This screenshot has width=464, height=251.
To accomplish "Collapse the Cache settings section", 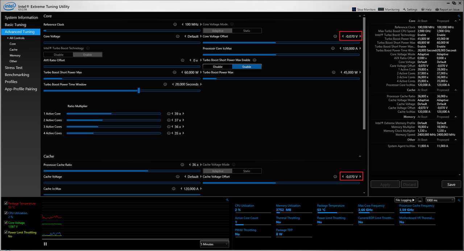I will 360,156.
